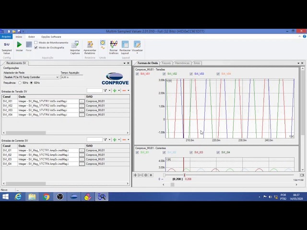Remove a voltage input with the red minus

(x=124, y=91)
